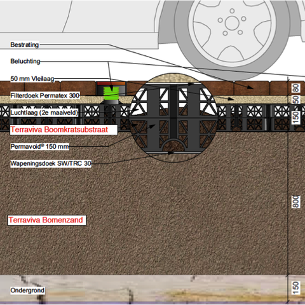This screenshot has width=305, height=305.
Task: Select the '50 mm Vleilaag' label
Action: coord(32,79)
